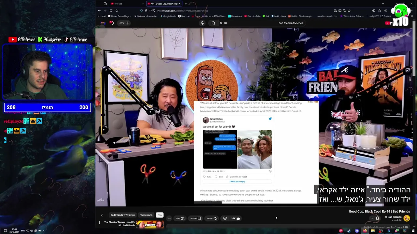This screenshot has width=417, height=234.
Task: Open the collapsed tab list icon
Action: pyautogui.click(x=105, y=4)
